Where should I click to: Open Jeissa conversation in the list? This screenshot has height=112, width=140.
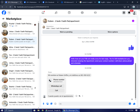19,33
